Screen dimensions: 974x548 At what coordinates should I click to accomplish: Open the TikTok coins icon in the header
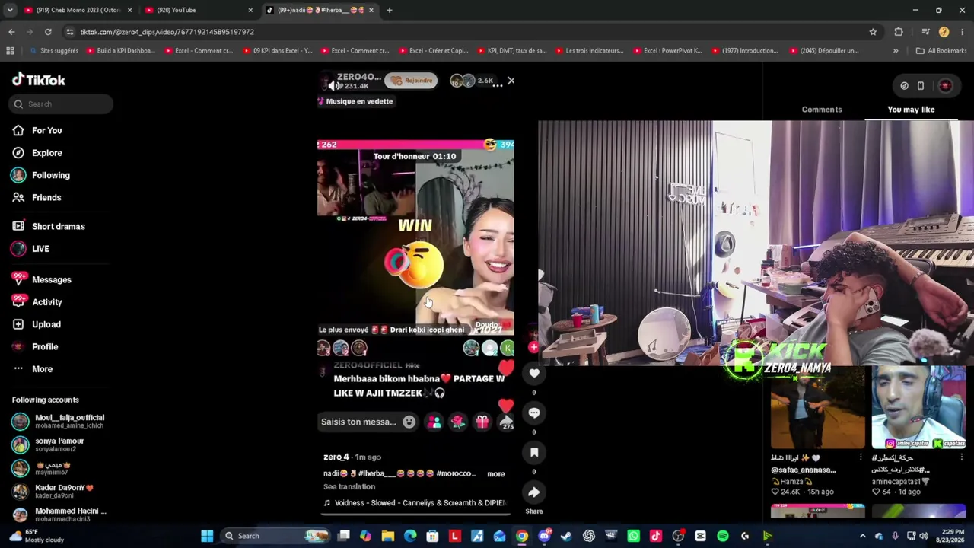(x=904, y=86)
